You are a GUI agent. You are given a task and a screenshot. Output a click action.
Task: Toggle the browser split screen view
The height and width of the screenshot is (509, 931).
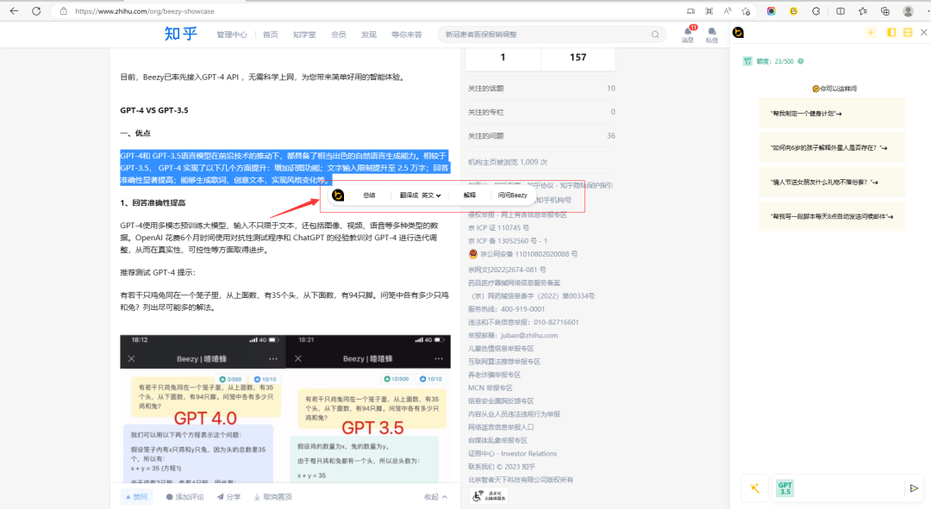click(x=841, y=11)
